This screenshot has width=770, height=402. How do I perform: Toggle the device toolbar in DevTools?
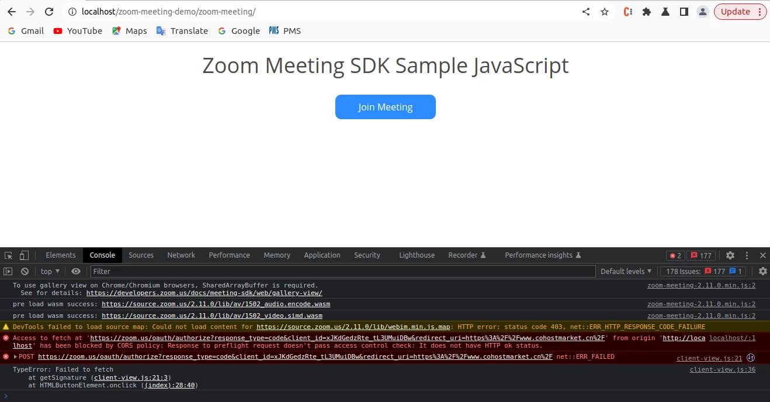pos(24,255)
